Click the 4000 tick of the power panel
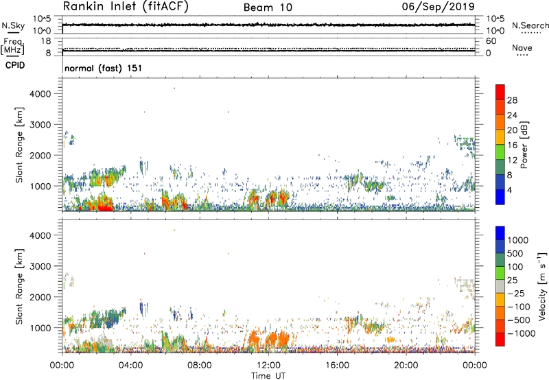 pos(40,94)
